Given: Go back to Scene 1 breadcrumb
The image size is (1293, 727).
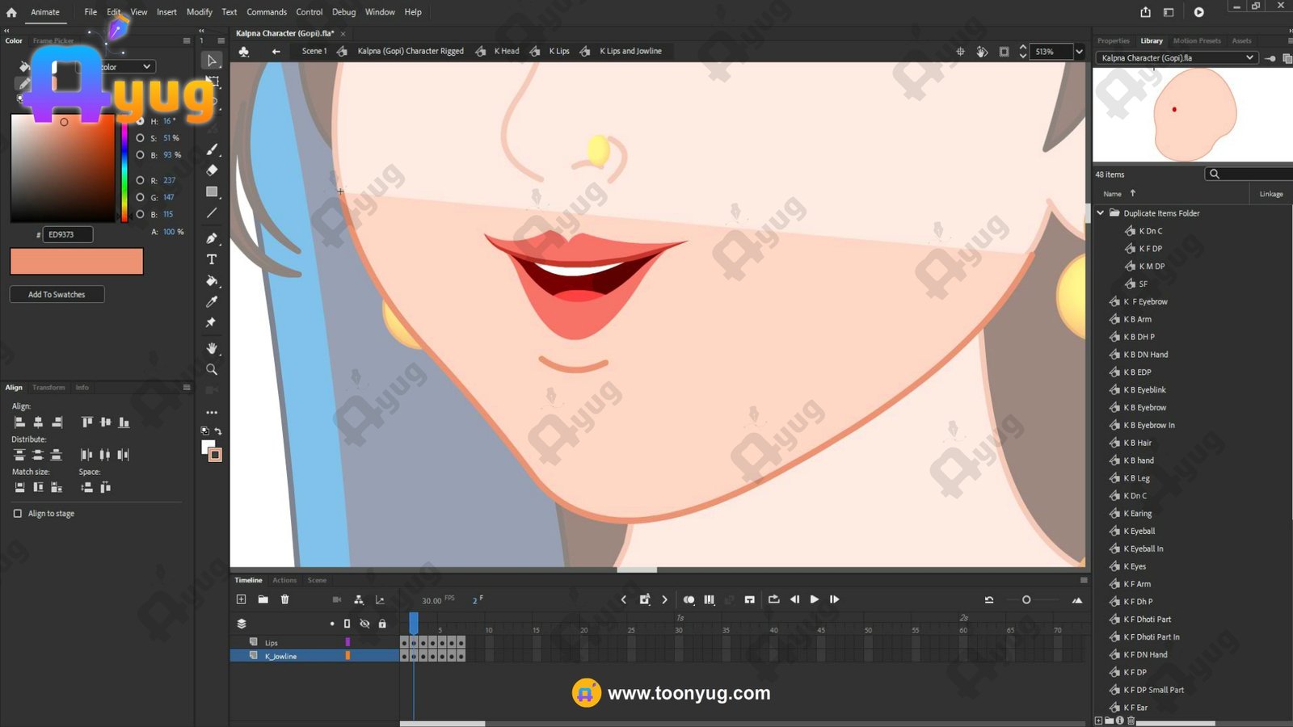Looking at the screenshot, I should click(x=314, y=51).
